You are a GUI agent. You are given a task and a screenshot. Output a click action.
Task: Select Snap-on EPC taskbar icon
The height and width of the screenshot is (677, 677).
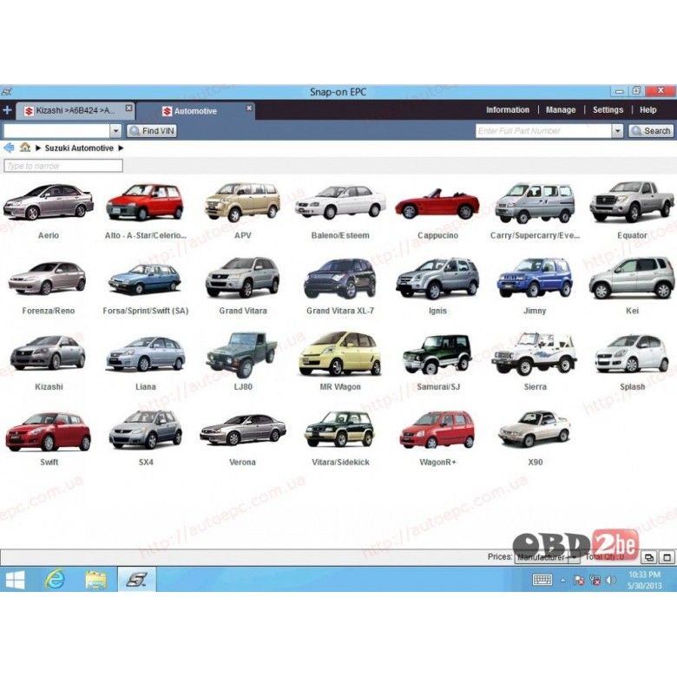click(136, 580)
